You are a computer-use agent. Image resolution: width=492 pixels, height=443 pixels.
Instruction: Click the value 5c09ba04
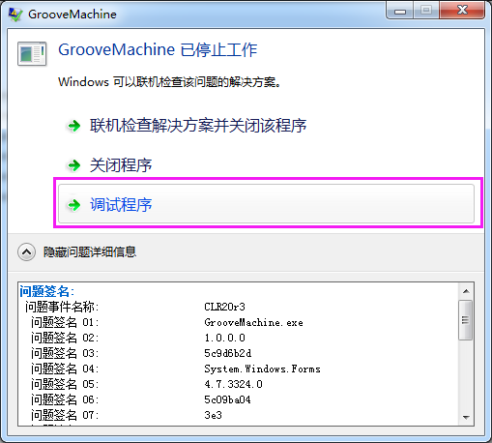click(x=227, y=399)
